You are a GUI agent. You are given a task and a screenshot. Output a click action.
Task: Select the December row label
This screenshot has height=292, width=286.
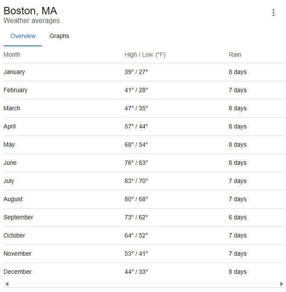tap(17, 272)
